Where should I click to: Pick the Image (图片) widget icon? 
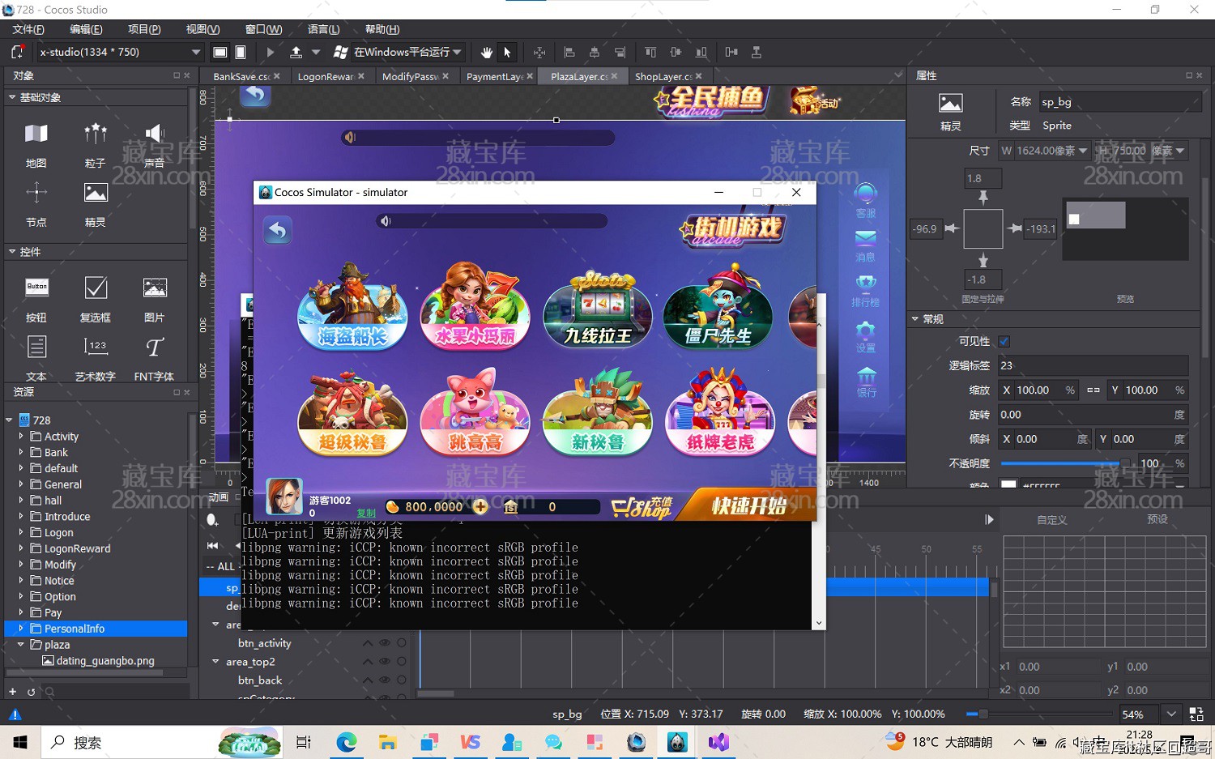pos(154,288)
